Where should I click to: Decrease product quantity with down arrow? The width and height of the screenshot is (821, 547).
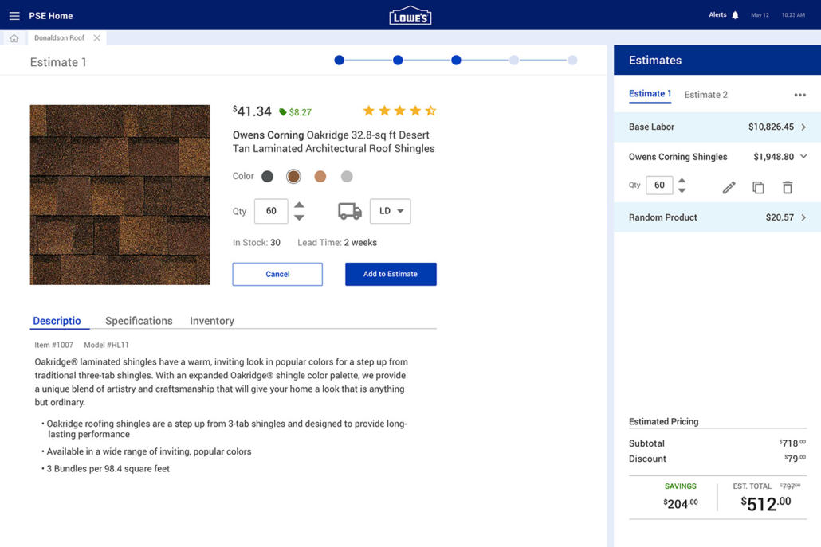pyautogui.click(x=299, y=217)
